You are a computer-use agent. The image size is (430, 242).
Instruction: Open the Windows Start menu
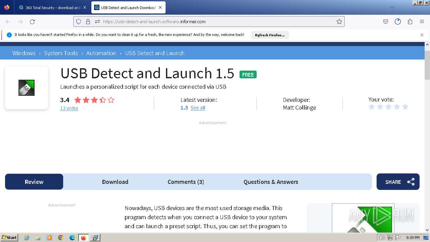pos(9,238)
